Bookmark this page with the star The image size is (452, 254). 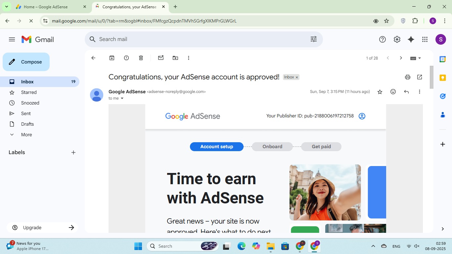(386, 21)
